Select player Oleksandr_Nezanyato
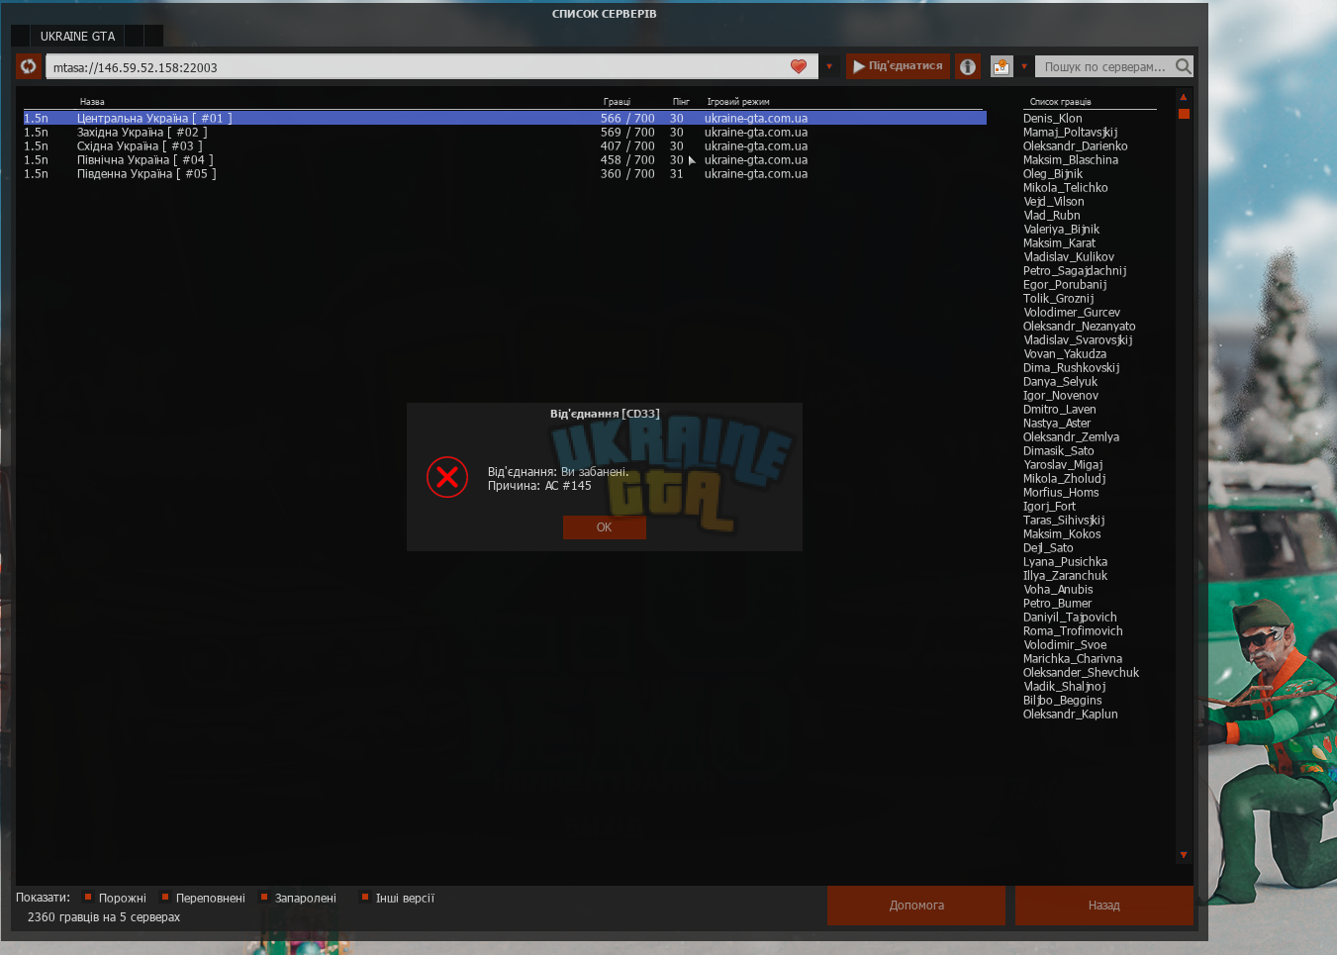The width and height of the screenshot is (1337, 955). 1079,326
